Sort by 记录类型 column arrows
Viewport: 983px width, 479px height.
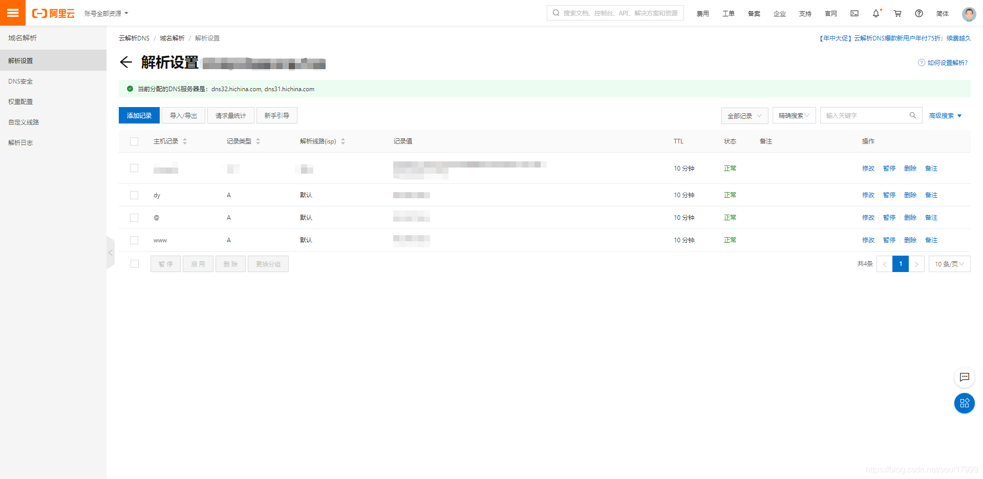tap(258, 141)
